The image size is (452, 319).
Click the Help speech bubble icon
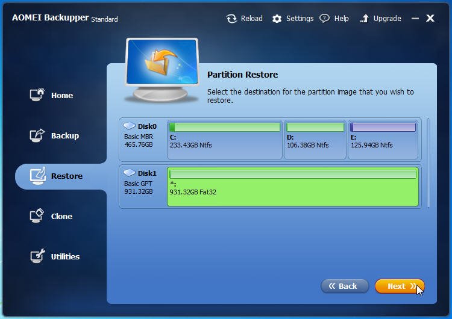click(325, 19)
